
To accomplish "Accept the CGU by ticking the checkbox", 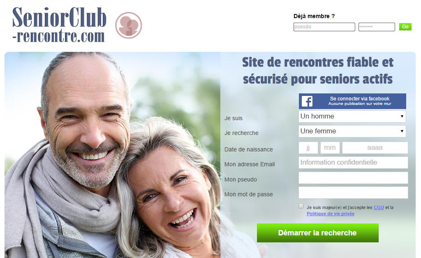I will click(x=301, y=206).
